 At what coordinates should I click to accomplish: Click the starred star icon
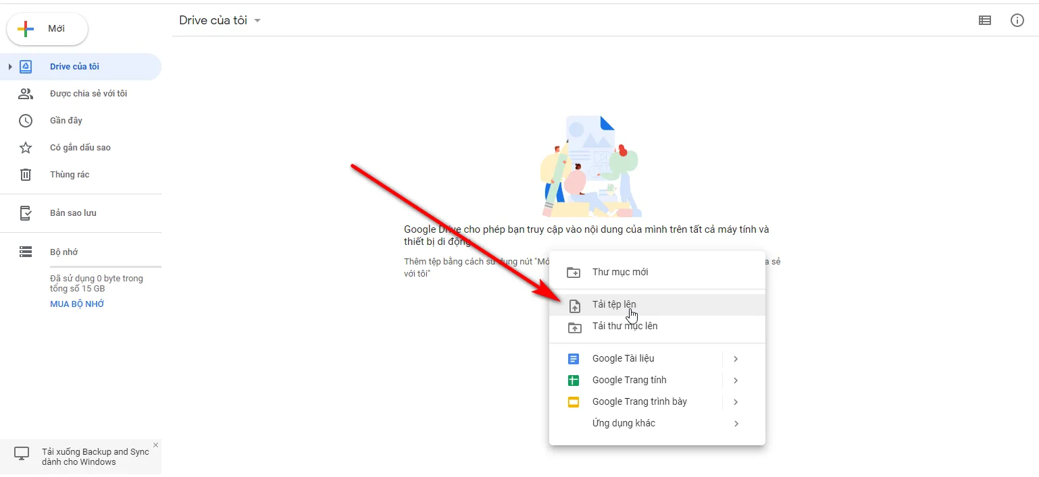pyautogui.click(x=26, y=148)
